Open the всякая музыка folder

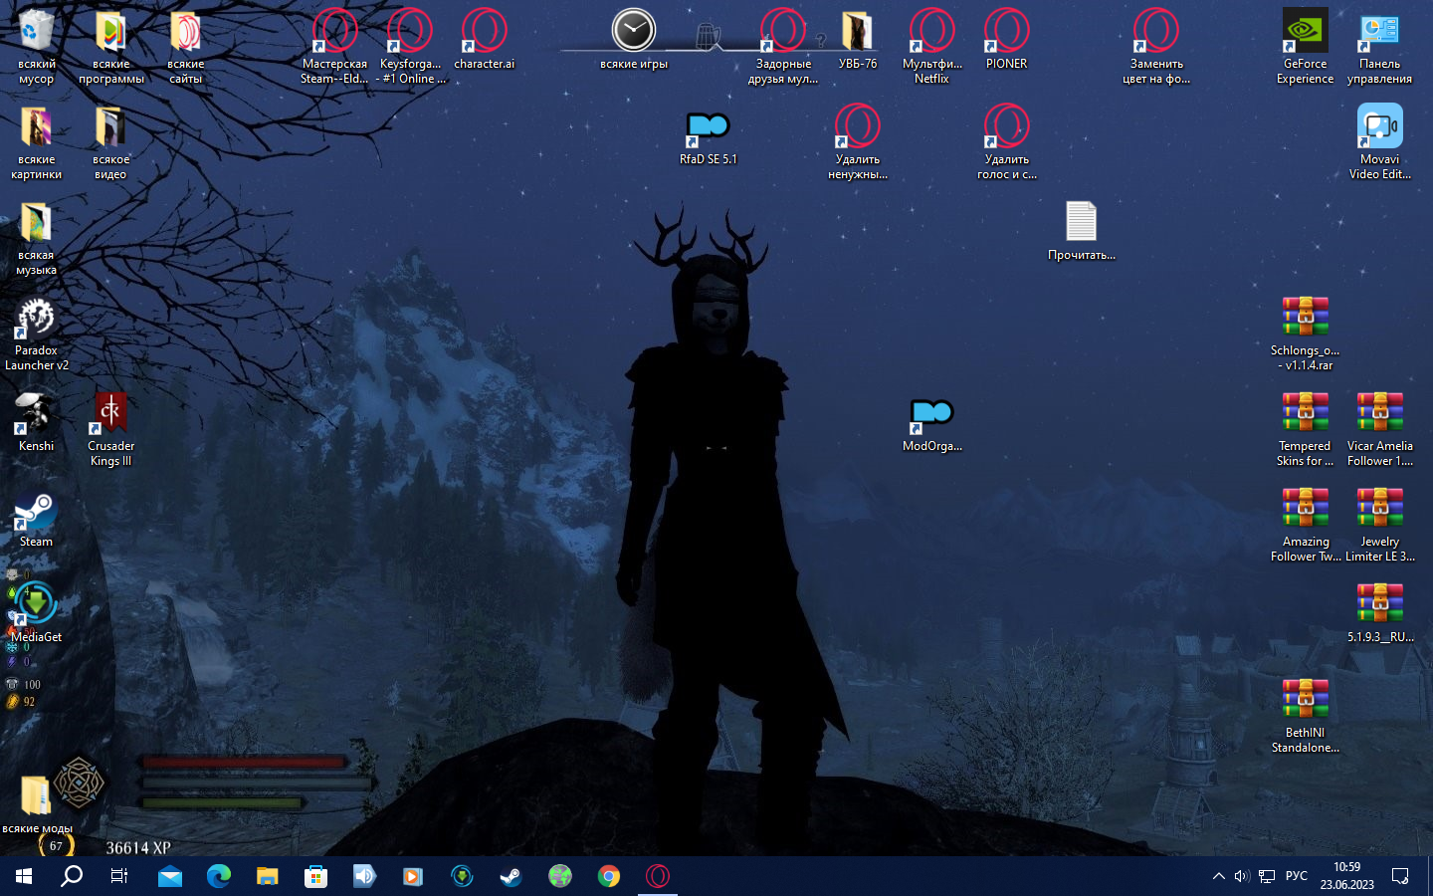[x=36, y=237]
